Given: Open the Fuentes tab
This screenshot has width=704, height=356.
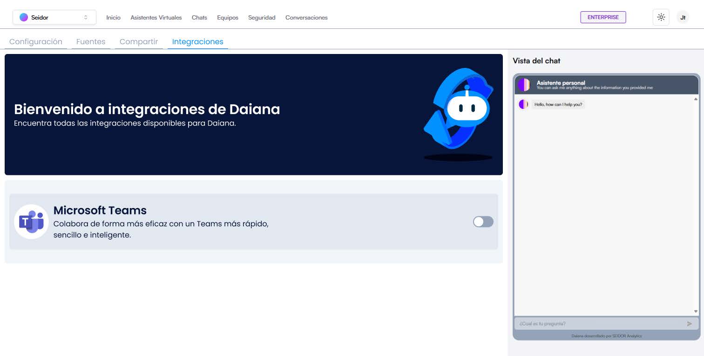Looking at the screenshot, I should (91, 41).
